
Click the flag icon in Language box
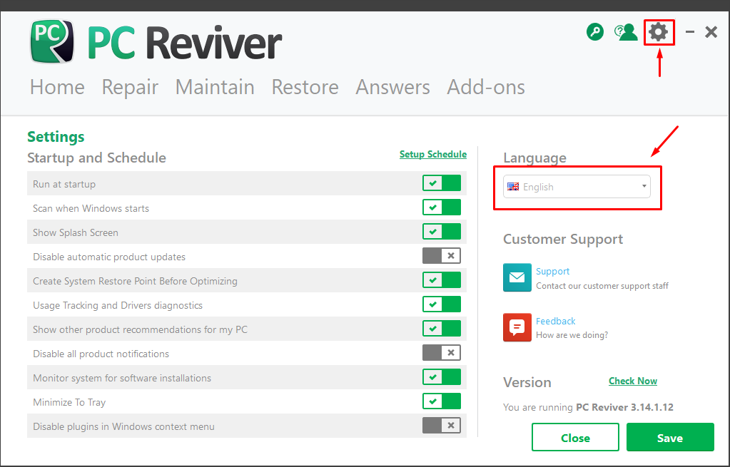[x=513, y=187]
